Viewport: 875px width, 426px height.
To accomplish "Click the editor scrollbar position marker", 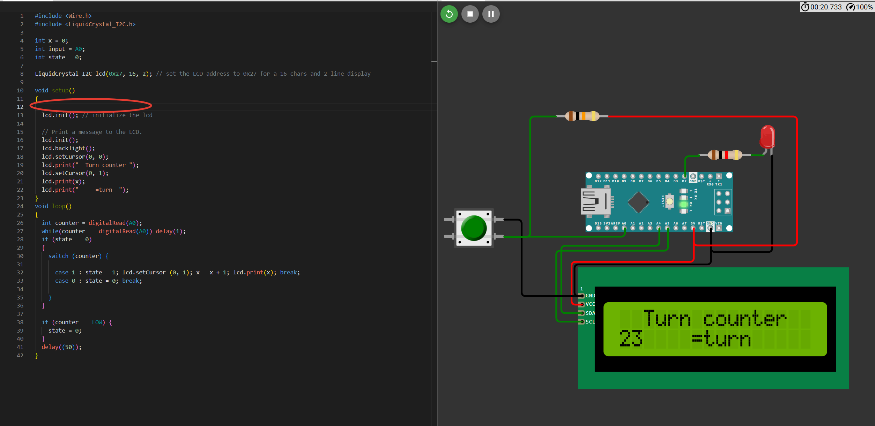I will [434, 62].
